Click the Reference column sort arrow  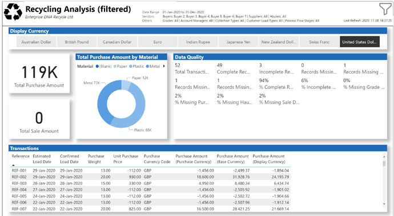point(13,165)
